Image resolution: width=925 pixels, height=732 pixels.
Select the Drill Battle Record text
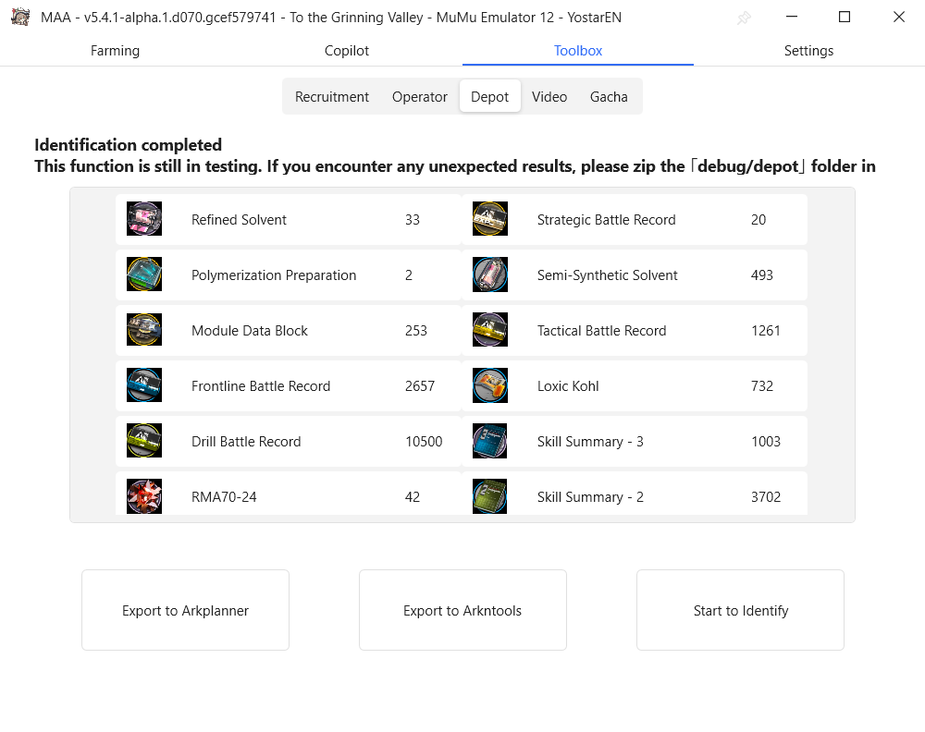click(x=246, y=442)
